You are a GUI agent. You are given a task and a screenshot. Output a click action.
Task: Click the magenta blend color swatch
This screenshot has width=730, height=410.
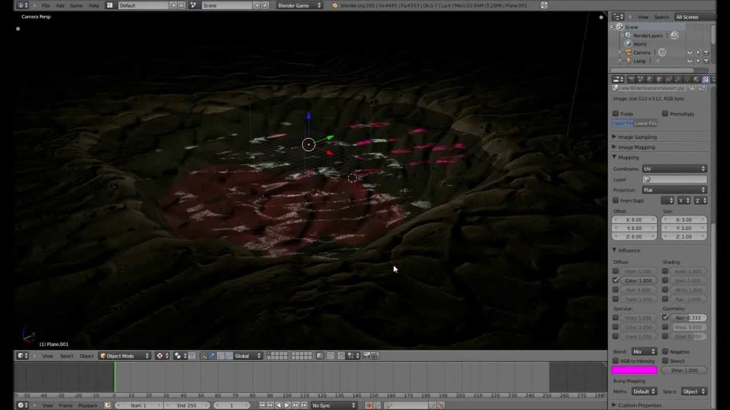[x=635, y=371]
